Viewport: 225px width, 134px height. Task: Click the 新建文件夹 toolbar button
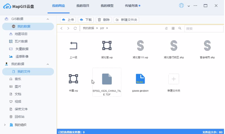click(x=126, y=20)
